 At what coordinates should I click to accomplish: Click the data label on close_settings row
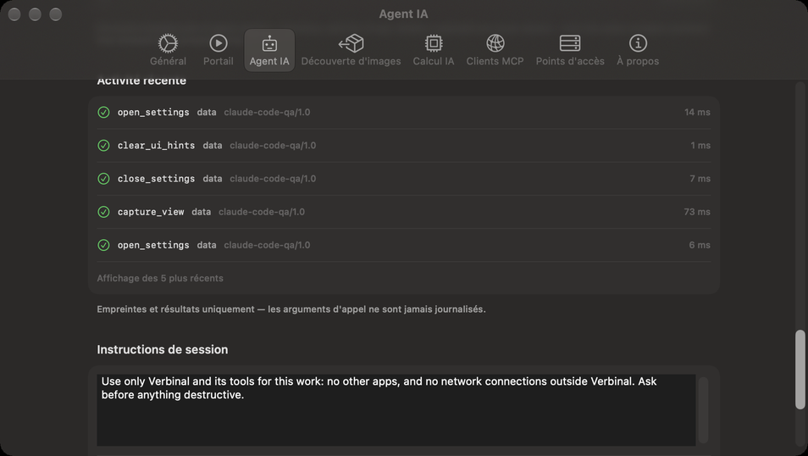coord(213,179)
